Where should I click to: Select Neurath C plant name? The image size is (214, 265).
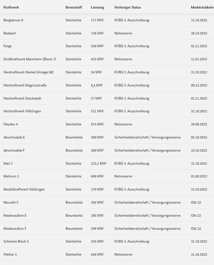11,202
